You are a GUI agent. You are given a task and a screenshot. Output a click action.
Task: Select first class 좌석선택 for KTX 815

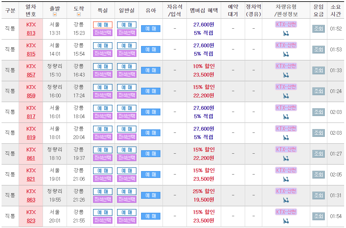[102, 54]
